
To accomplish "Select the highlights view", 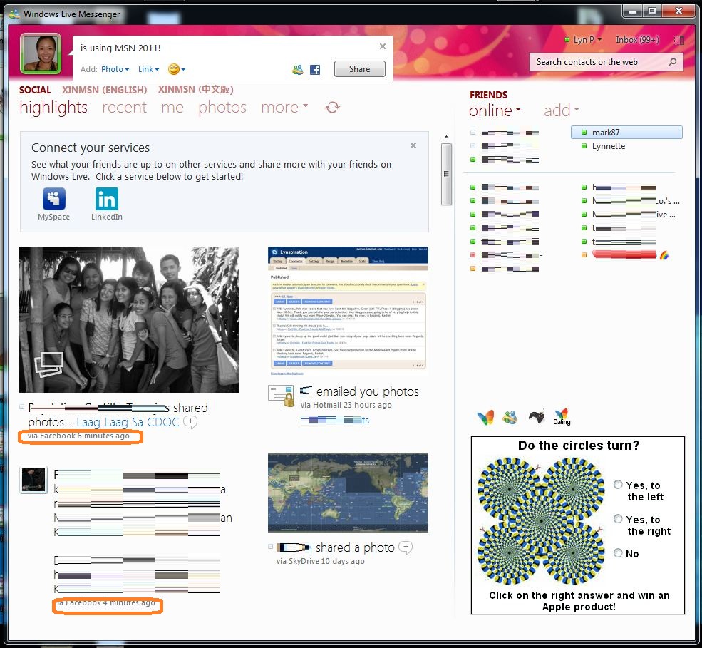I will (x=53, y=108).
